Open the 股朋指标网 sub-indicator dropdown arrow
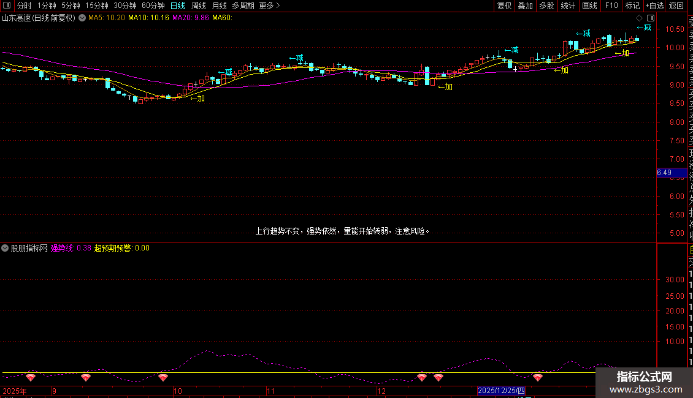This screenshot has height=398, width=693. pyautogui.click(x=6, y=248)
